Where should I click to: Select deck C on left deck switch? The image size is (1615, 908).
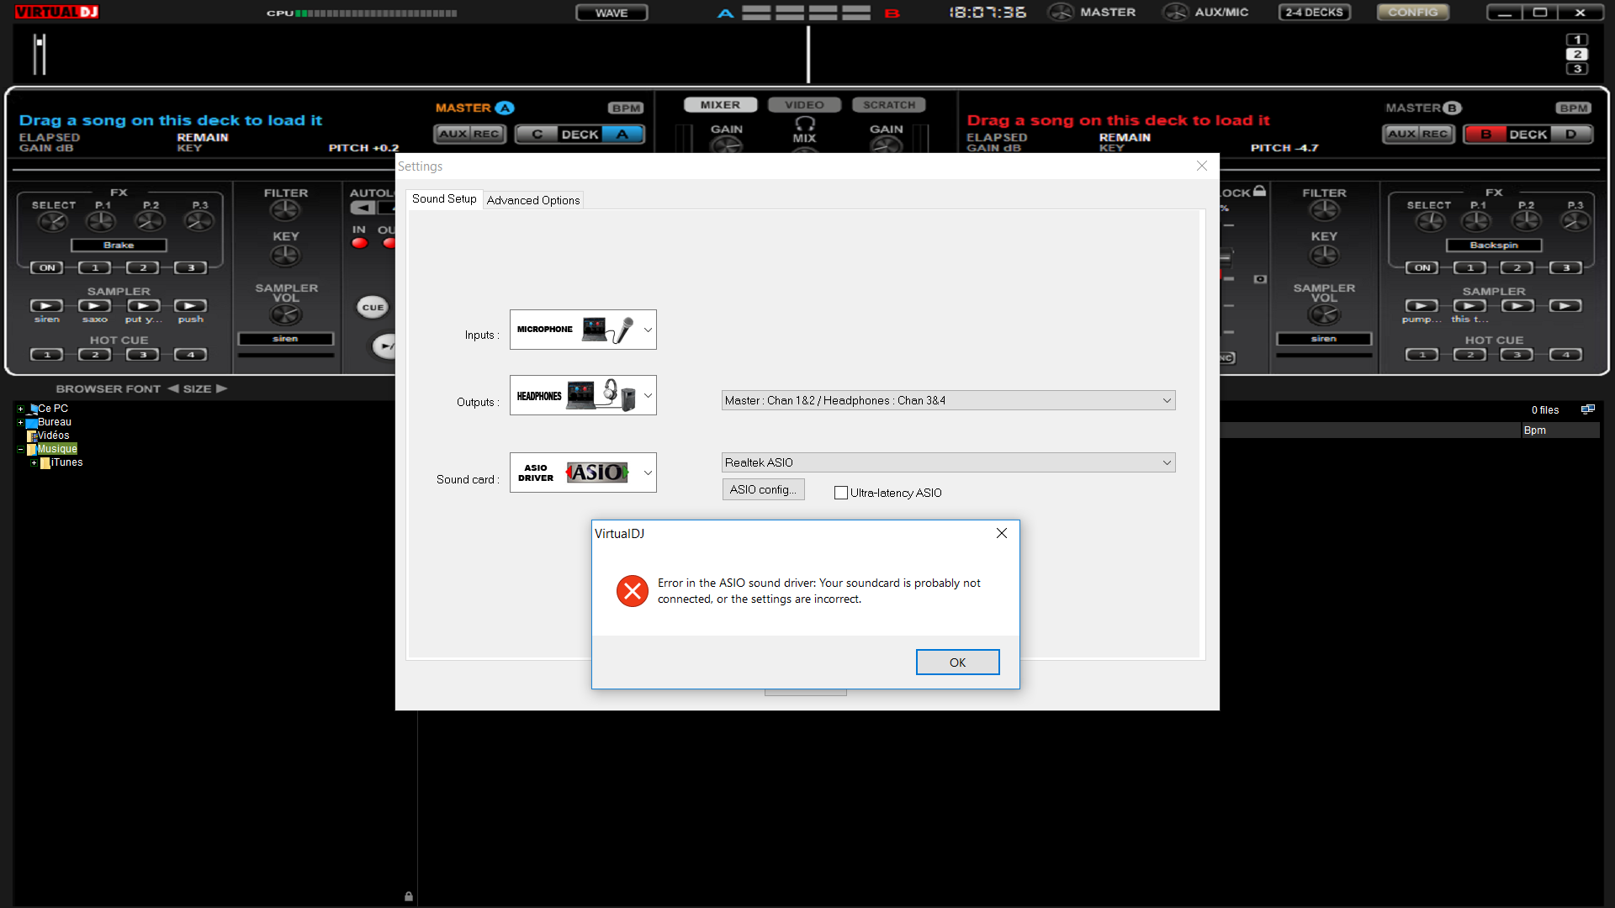537,135
